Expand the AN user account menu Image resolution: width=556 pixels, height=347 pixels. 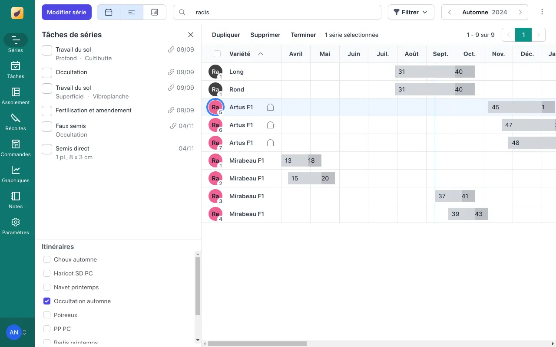click(x=17, y=332)
